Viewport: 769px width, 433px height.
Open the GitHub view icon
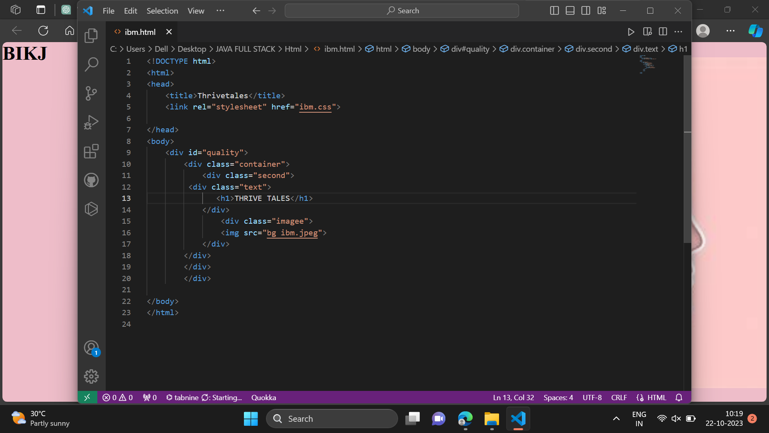pyautogui.click(x=91, y=180)
